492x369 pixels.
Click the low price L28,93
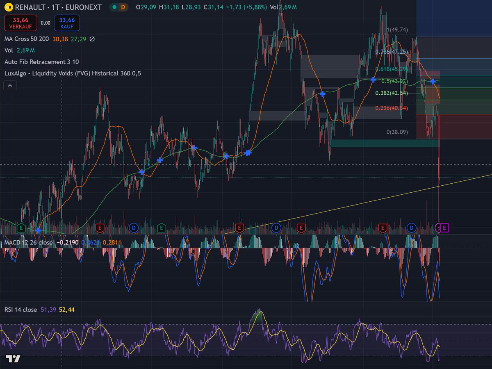tap(190, 7)
